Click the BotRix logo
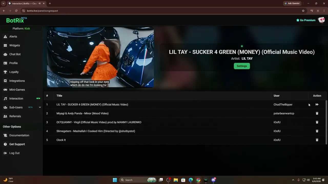 [16, 20]
